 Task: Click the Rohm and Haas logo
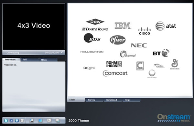114,64
